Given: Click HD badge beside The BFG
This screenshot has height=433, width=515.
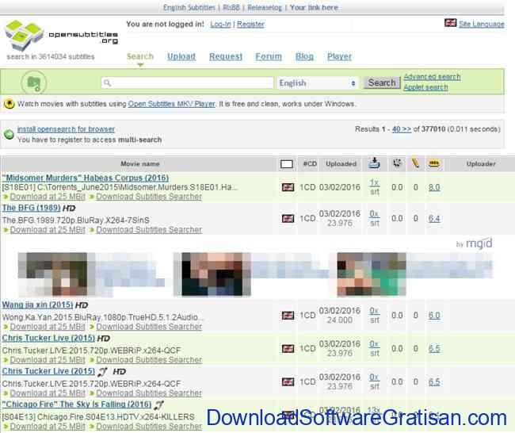Looking at the screenshot, I should point(69,208).
